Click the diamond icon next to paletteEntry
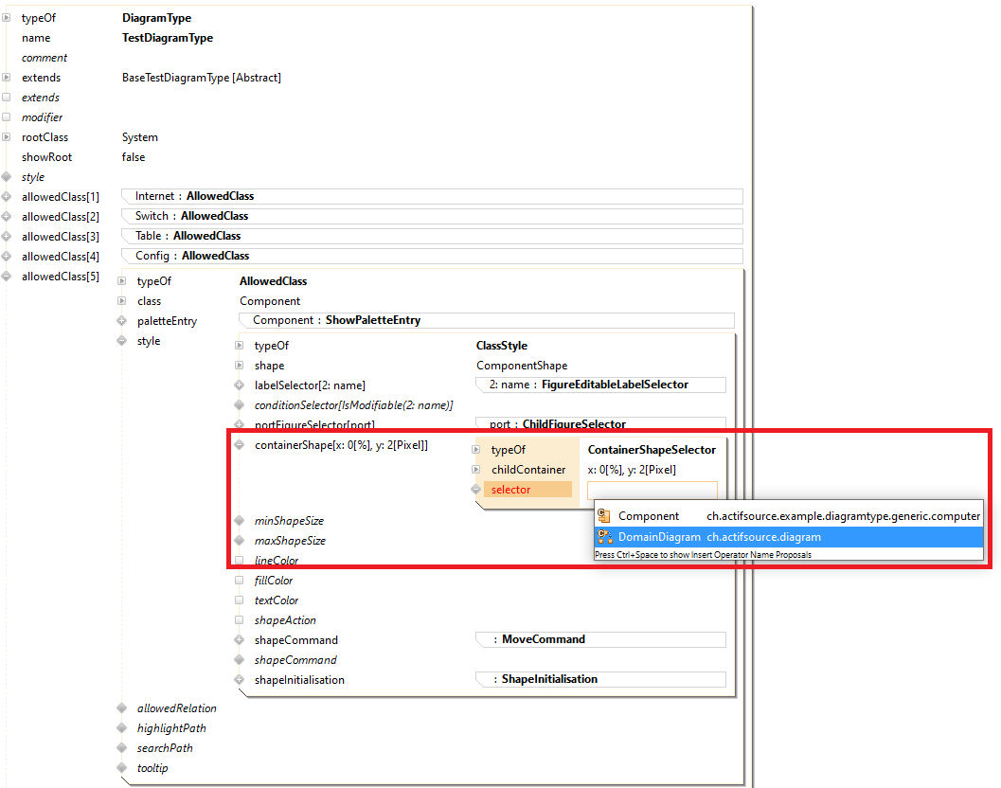 (122, 321)
